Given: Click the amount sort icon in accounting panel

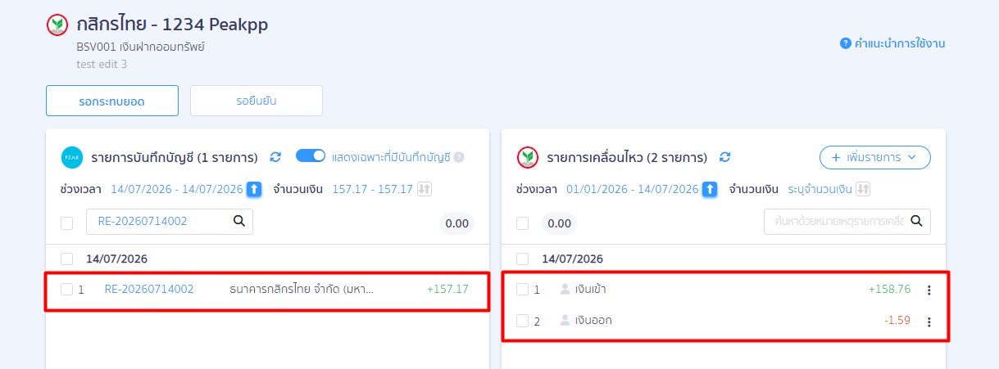Looking at the screenshot, I should click(424, 189).
